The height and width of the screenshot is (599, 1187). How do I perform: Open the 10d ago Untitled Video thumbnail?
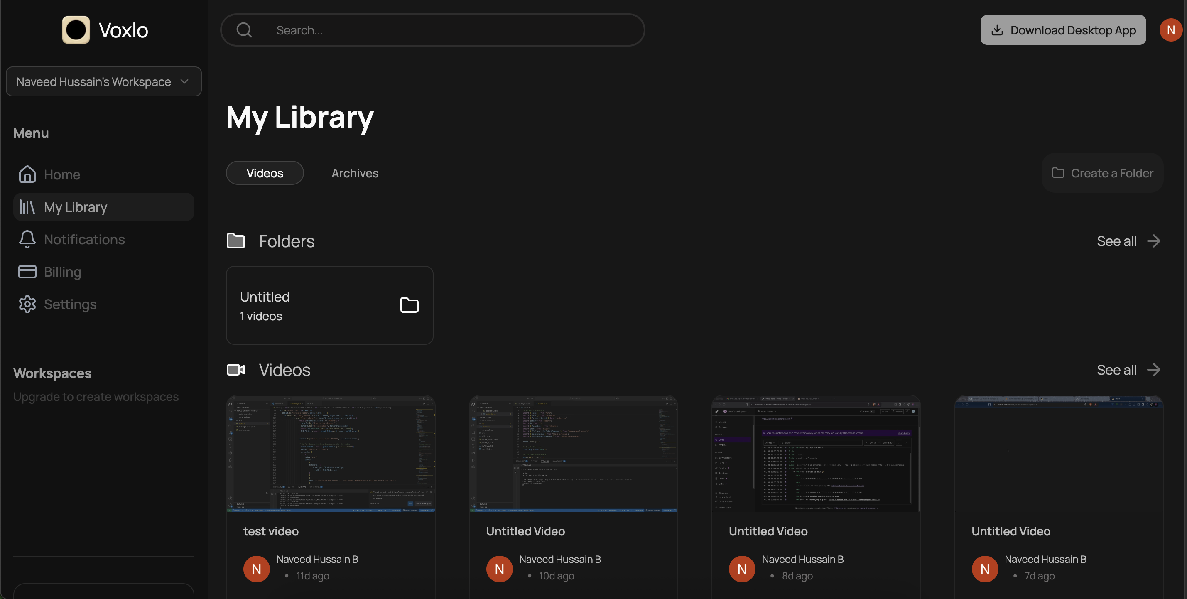[573, 453]
